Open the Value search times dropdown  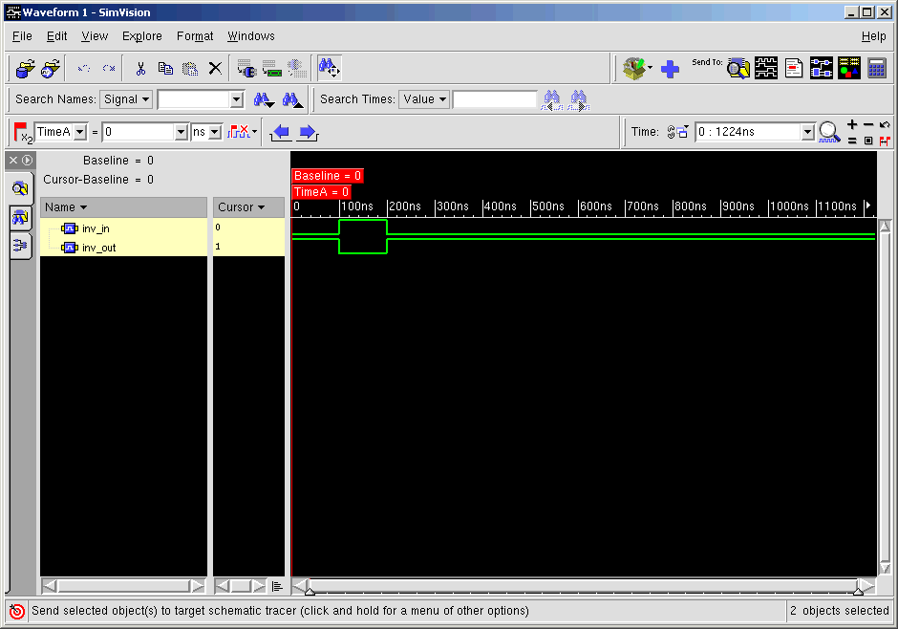(x=424, y=99)
